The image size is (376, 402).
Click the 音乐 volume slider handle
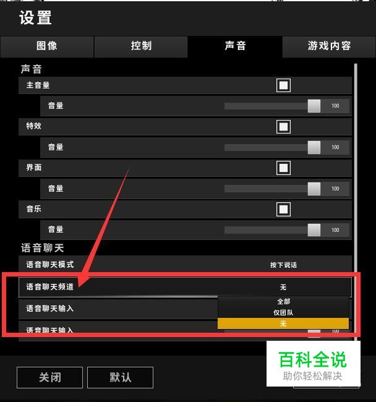(314, 230)
